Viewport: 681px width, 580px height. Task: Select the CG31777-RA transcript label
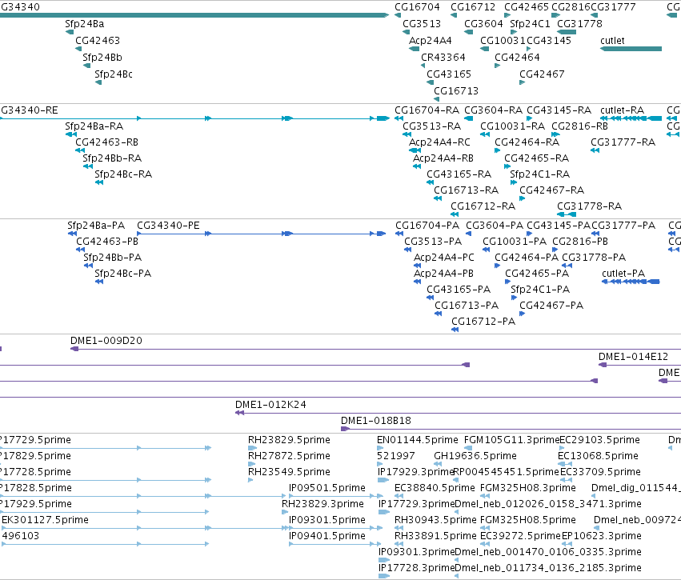pos(623,142)
